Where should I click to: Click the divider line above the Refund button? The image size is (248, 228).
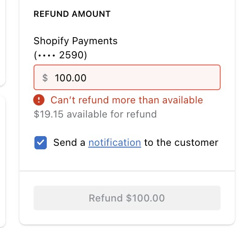point(127,171)
